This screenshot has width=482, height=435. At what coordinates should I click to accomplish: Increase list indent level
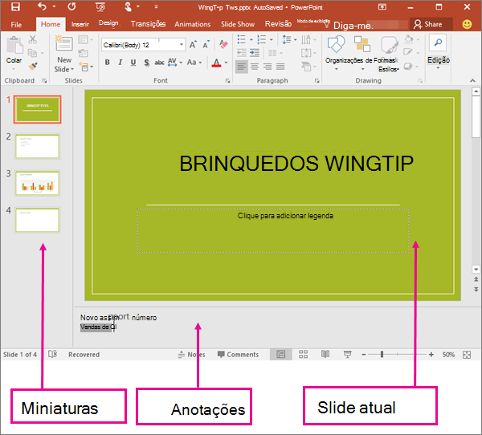[255, 53]
